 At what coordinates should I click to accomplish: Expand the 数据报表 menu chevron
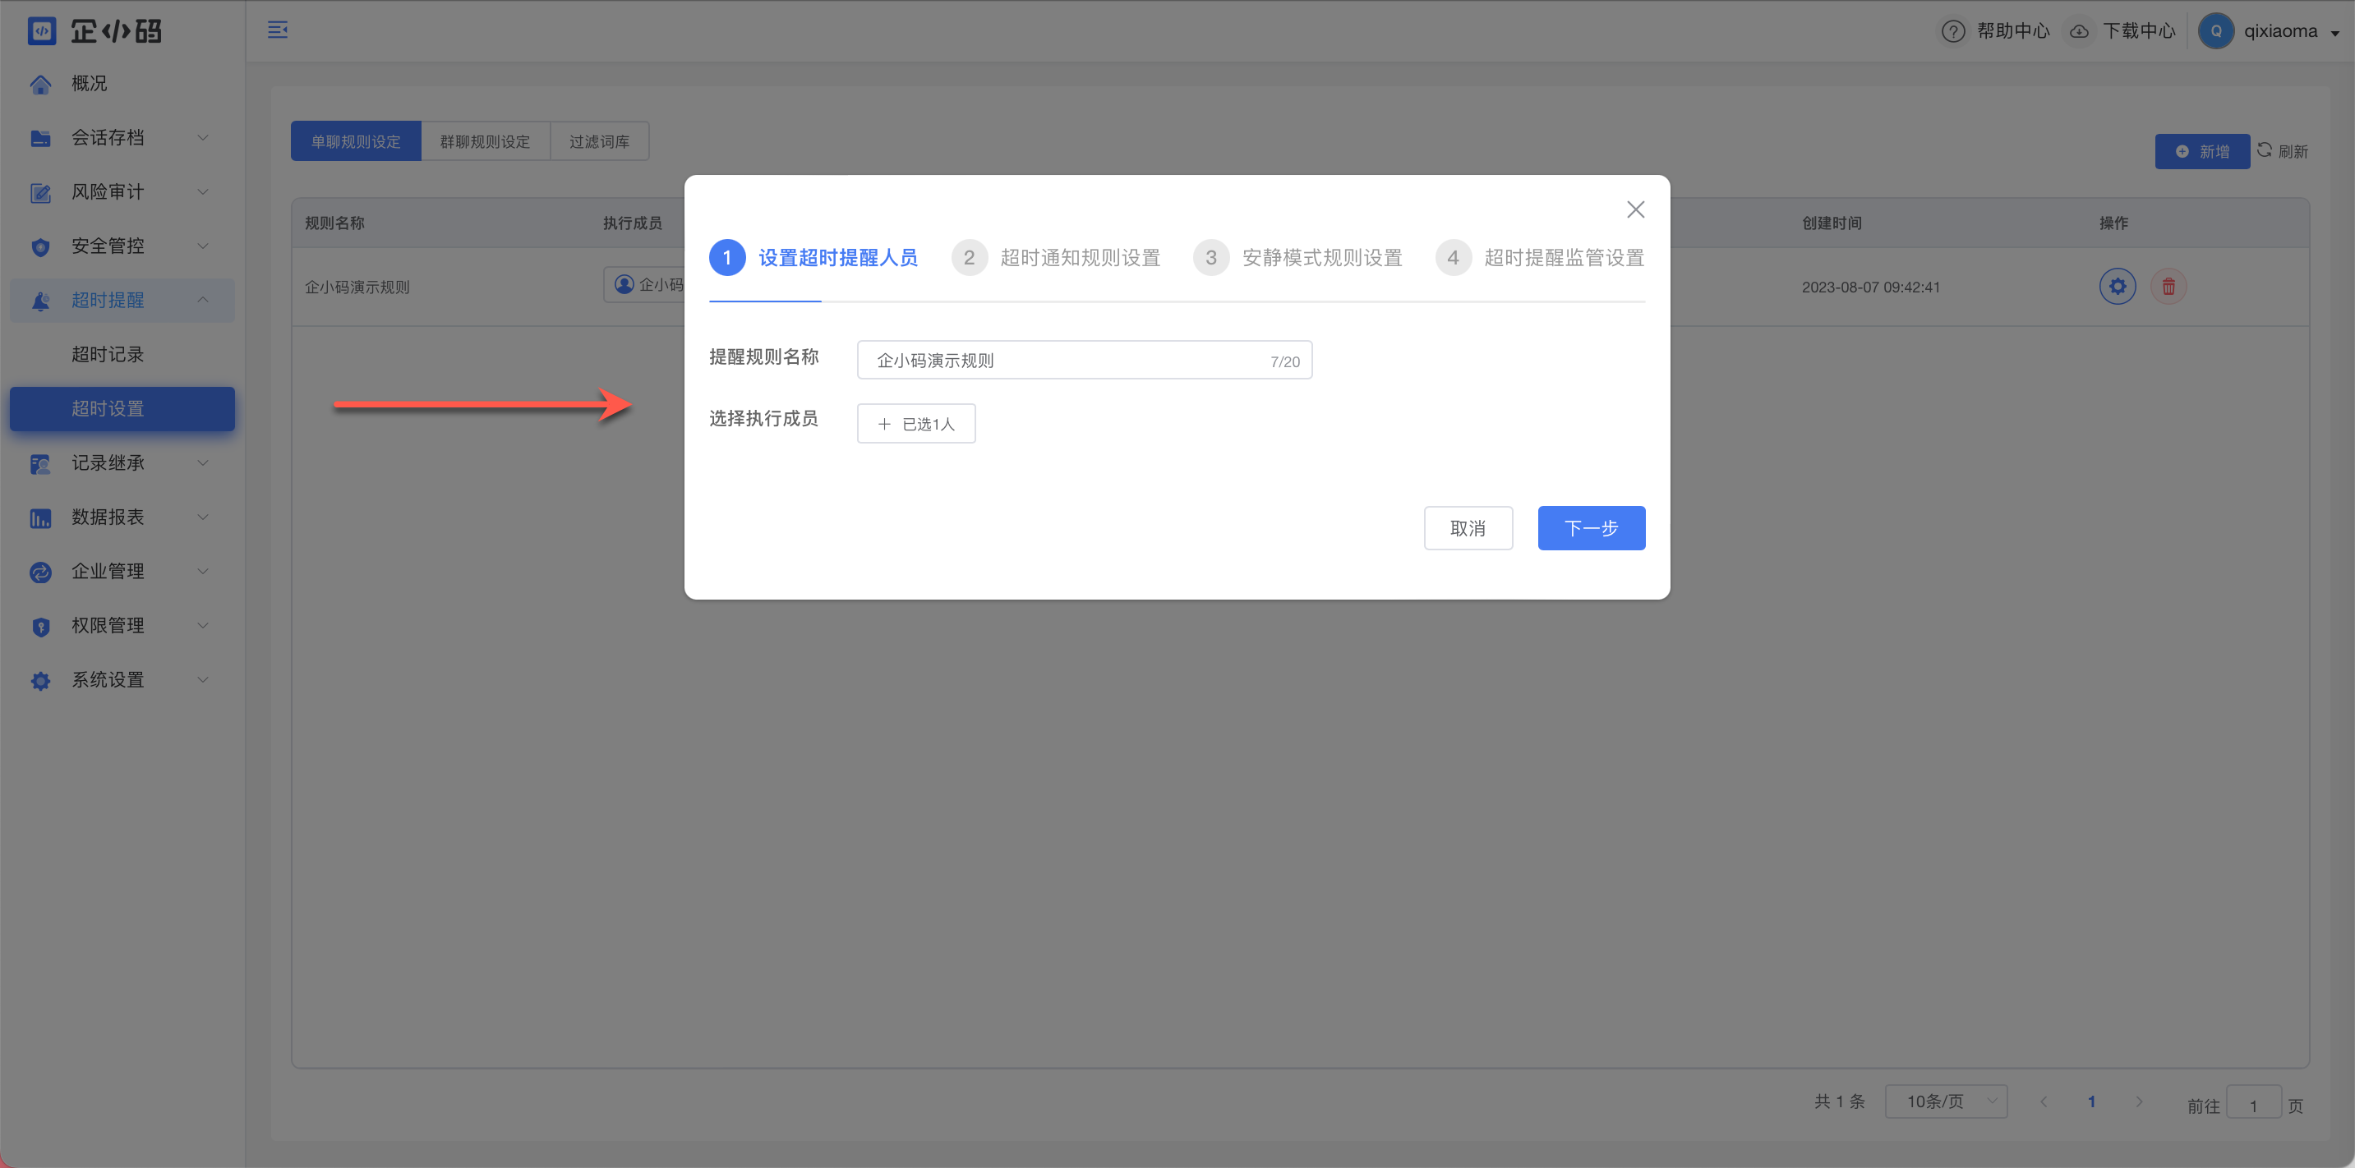point(203,517)
